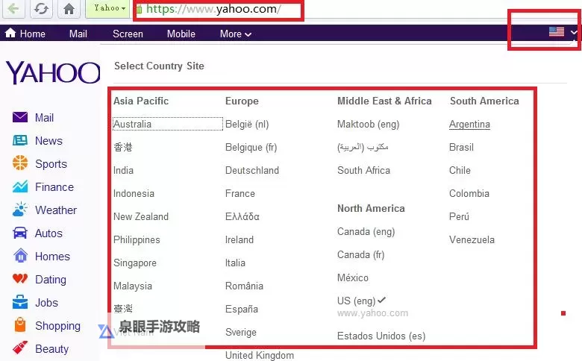Choose France country site
582x361 pixels.
pos(240,193)
